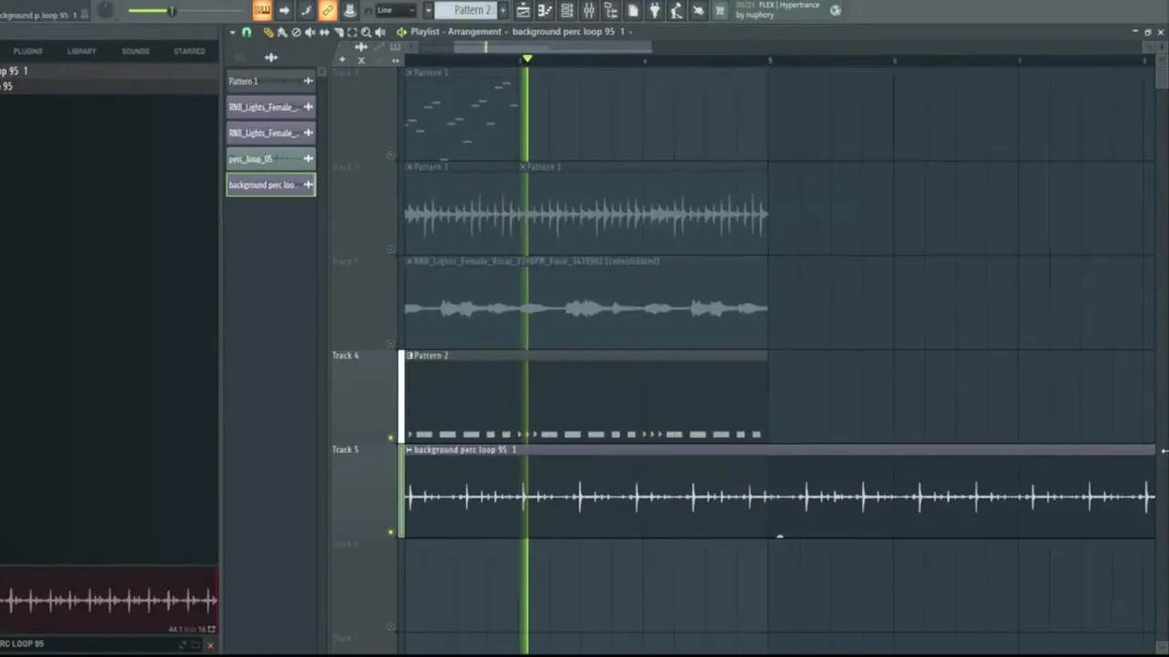Viewport: 1169px width, 657px height.
Task: Open the STARRED browser tab
Action: click(x=189, y=51)
